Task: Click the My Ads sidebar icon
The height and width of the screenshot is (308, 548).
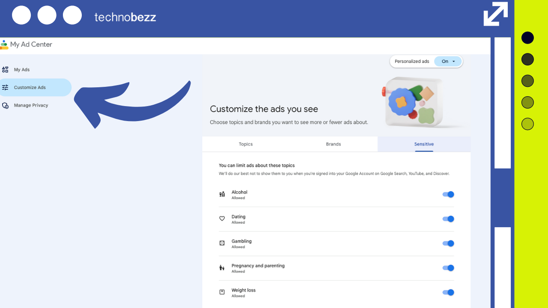Action: (5, 69)
